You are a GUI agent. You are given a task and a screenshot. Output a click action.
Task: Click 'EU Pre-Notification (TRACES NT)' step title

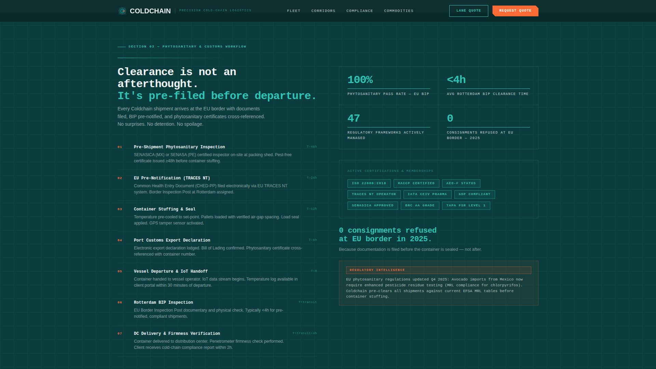pyautogui.click(x=172, y=178)
